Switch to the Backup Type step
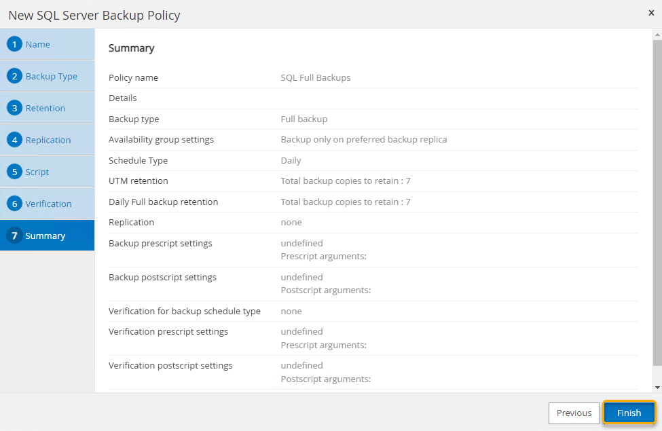 (x=48, y=76)
